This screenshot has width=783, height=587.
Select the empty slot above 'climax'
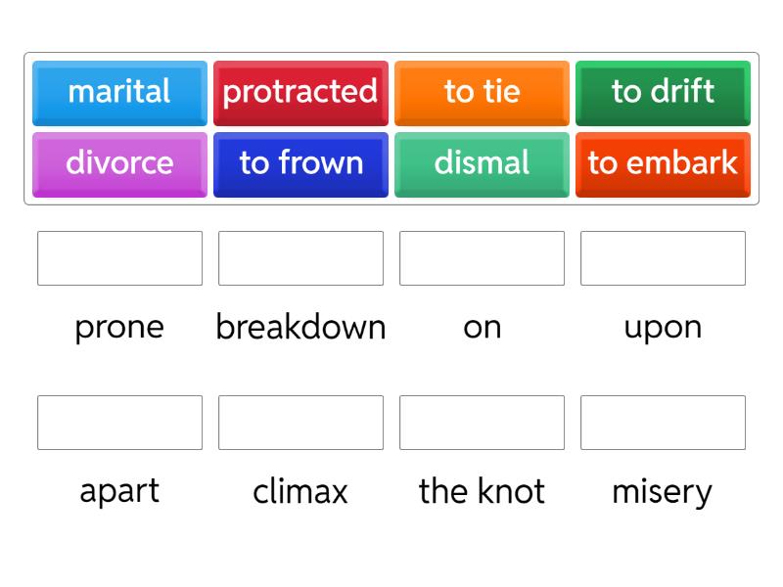click(x=300, y=423)
